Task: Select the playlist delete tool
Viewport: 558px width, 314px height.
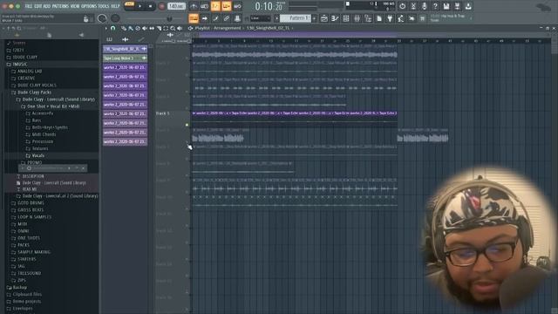Action: tap(138, 28)
